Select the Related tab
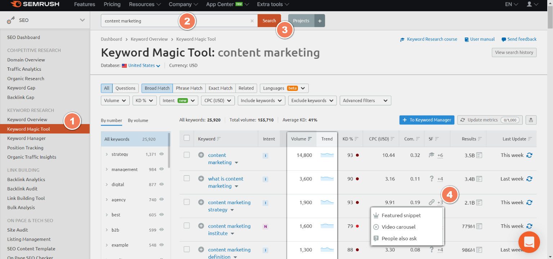 click(x=246, y=88)
